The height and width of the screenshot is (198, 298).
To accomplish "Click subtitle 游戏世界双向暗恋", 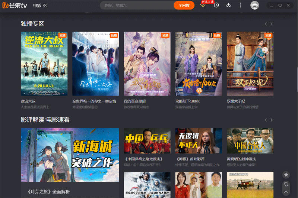I will point(136,107).
